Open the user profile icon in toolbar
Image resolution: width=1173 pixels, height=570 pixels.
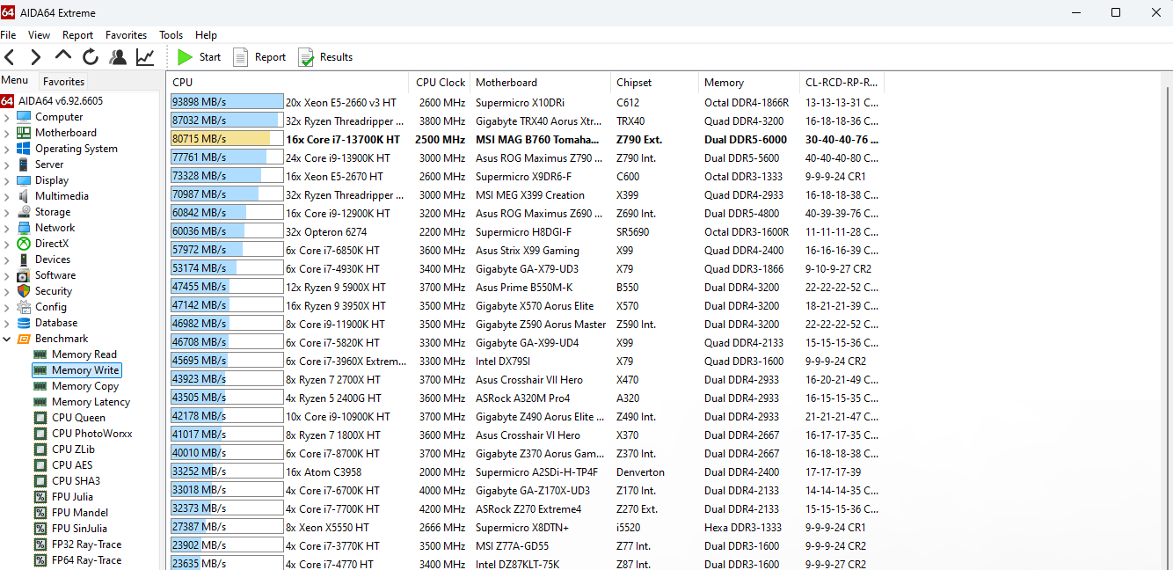pos(118,57)
